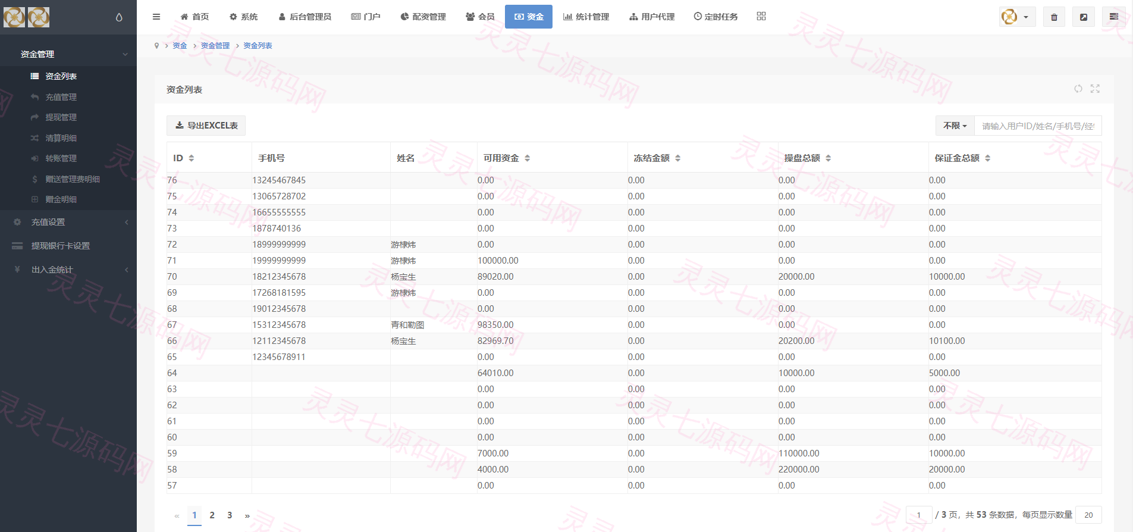Open 转账管理 in the sidebar
The width and height of the screenshot is (1133, 532).
(x=61, y=158)
